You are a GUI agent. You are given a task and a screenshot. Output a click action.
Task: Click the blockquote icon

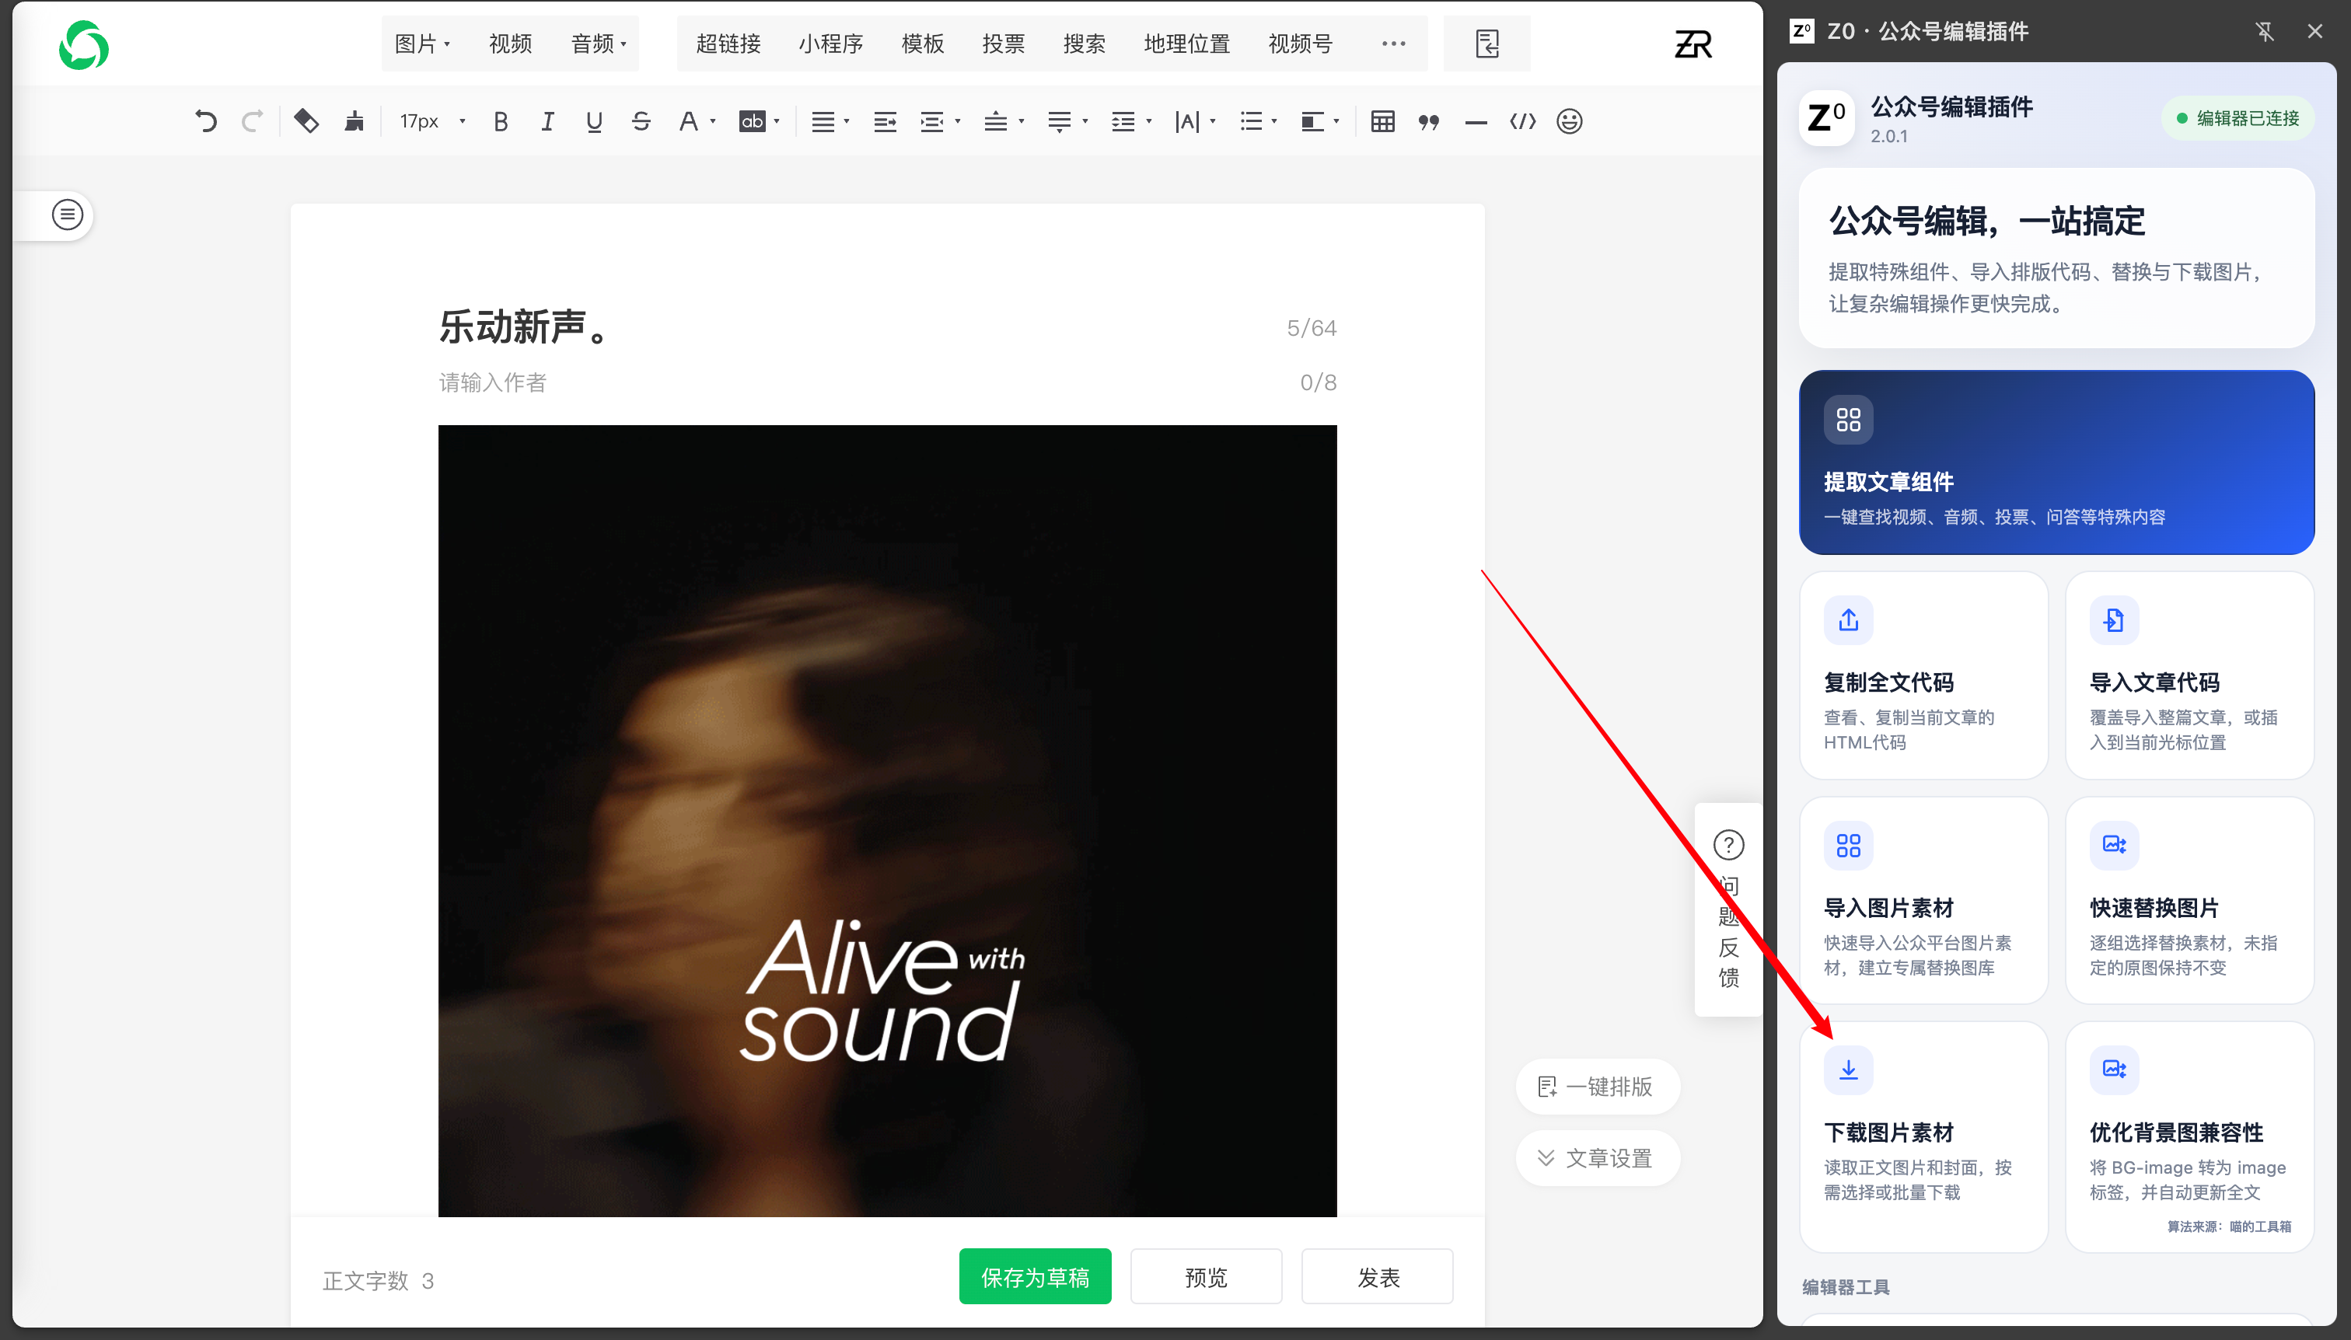pos(1429,121)
